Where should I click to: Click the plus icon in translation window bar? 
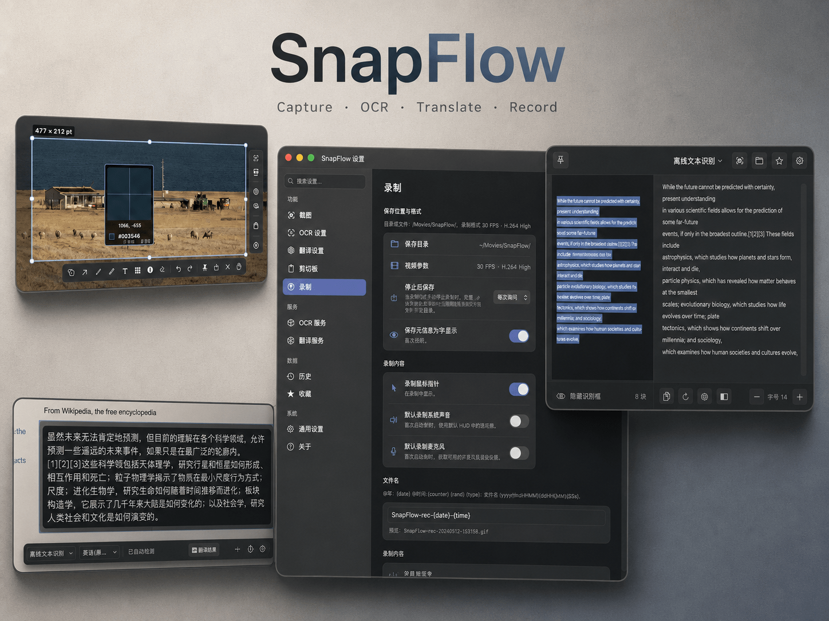(237, 549)
